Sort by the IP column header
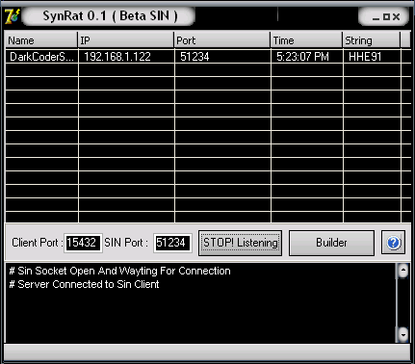415x364 pixels. tap(126, 40)
